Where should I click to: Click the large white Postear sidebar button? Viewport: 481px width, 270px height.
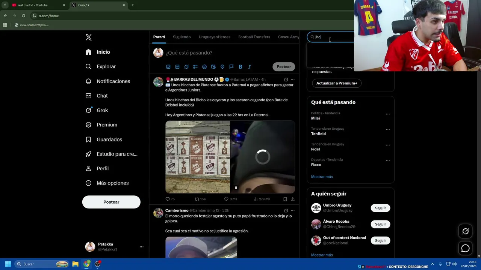(111, 202)
